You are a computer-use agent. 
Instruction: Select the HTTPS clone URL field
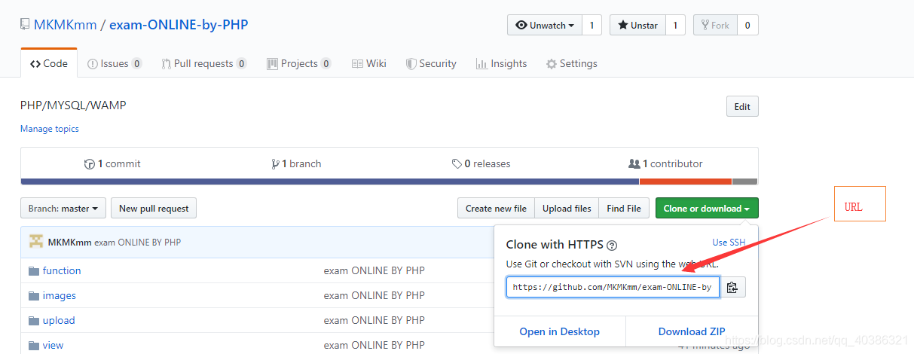coord(612,287)
